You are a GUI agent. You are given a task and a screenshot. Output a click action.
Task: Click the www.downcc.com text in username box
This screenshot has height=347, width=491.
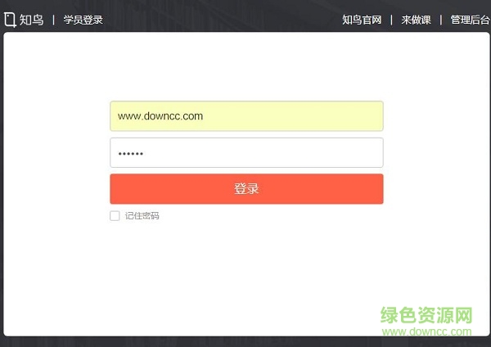coord(160,116)
